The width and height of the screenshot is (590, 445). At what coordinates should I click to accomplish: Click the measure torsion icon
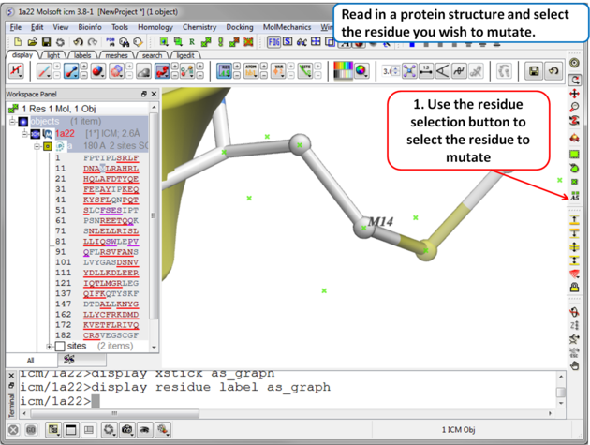click(459, 71)
